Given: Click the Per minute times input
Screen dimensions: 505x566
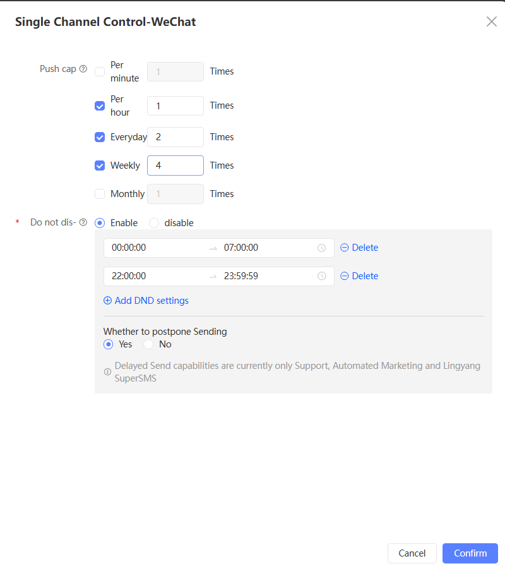Looking at the screenshot, I should [175, 71].
